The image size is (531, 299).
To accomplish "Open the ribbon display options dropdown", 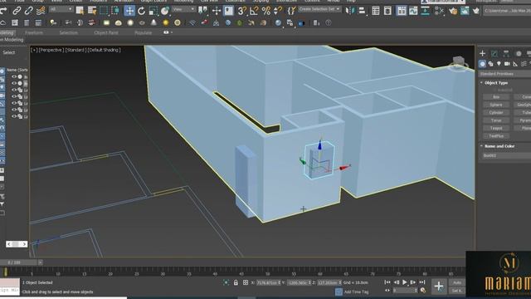I will pyautogui.click(x=168, y=32).
